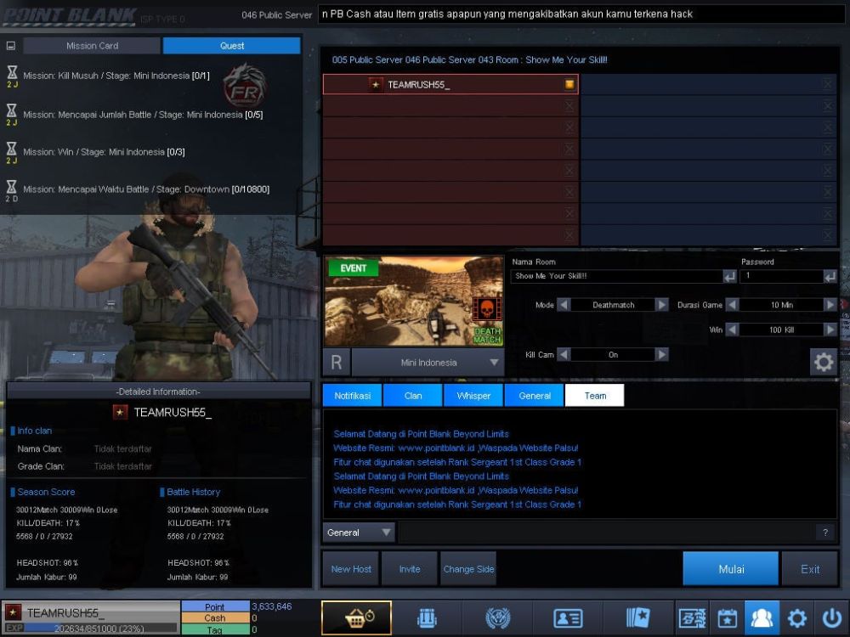Viewport: 850px width, 637px height.
Task: Open the shop basket icon
Action: [356, 617]
